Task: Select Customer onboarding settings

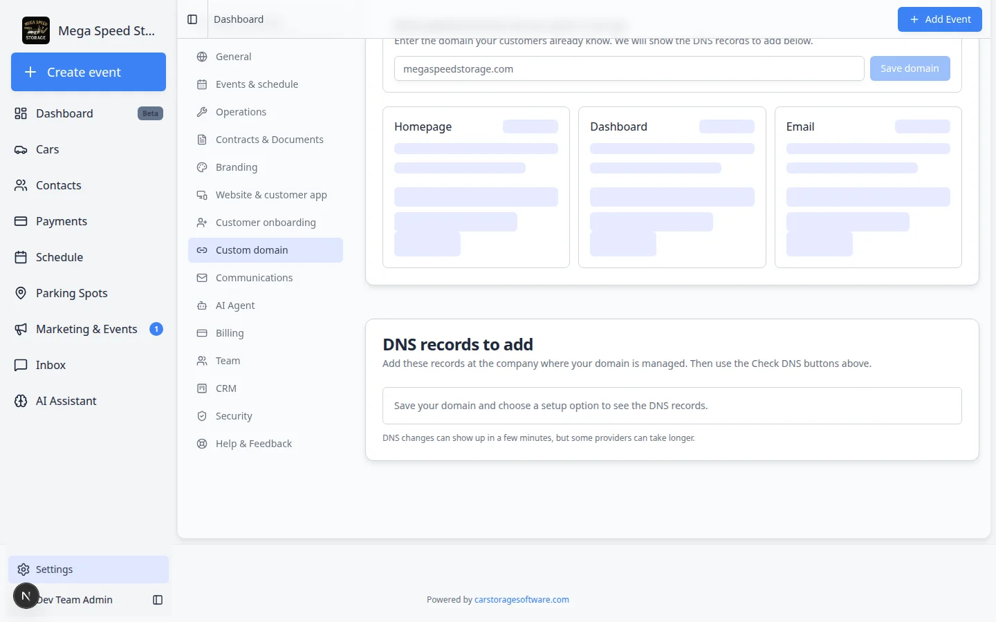Action: click(266, 223)
